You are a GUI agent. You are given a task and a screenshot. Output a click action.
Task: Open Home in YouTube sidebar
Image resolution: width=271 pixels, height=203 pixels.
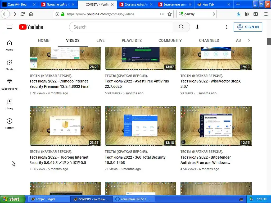[9, 45]
